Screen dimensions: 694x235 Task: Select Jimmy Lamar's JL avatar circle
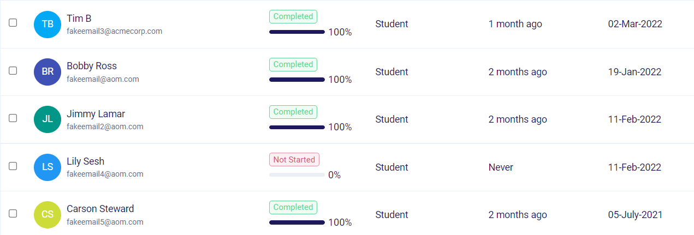click(48, 119)
